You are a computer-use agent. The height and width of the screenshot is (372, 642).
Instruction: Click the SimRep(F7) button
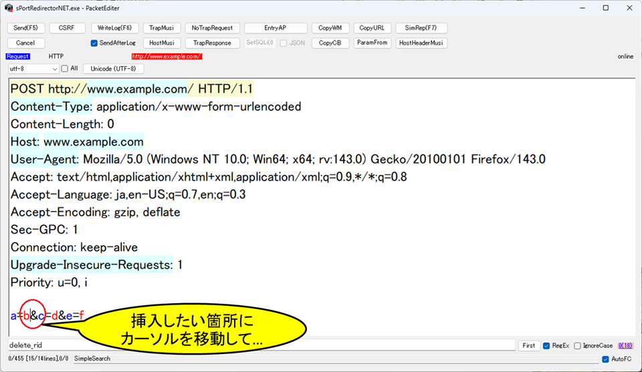421,28
